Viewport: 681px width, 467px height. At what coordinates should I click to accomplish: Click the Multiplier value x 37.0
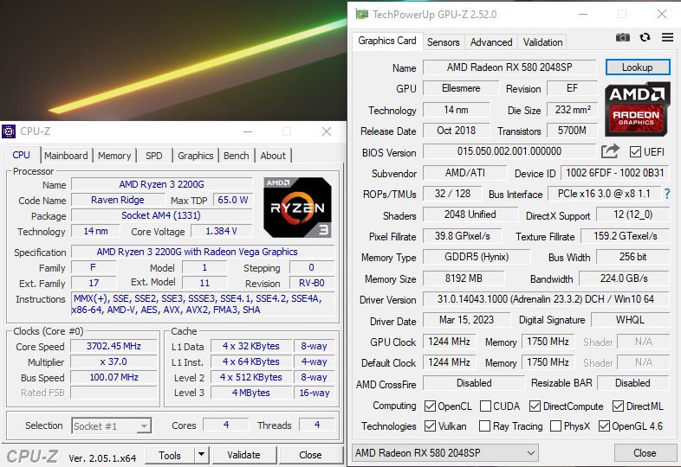pos(114,361)
